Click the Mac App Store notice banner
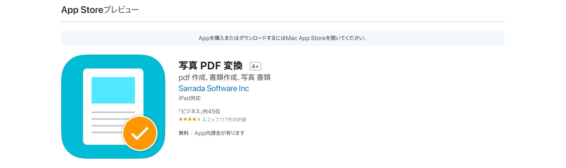This screenshot has width=566, height=168. pos(283,38)
